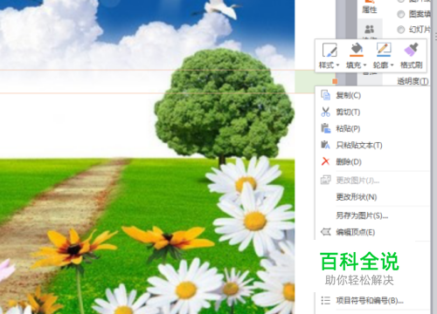Click the 轮廓 outline pen icon
437x314 pixels.
tap(384, 50)
